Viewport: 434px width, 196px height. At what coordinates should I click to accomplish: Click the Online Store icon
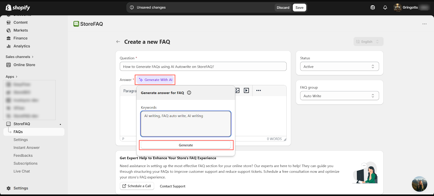point(9,65)
